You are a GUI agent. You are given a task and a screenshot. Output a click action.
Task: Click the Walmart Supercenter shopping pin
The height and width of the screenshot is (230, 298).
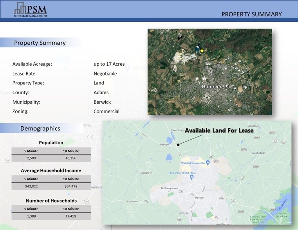[208, 162]
